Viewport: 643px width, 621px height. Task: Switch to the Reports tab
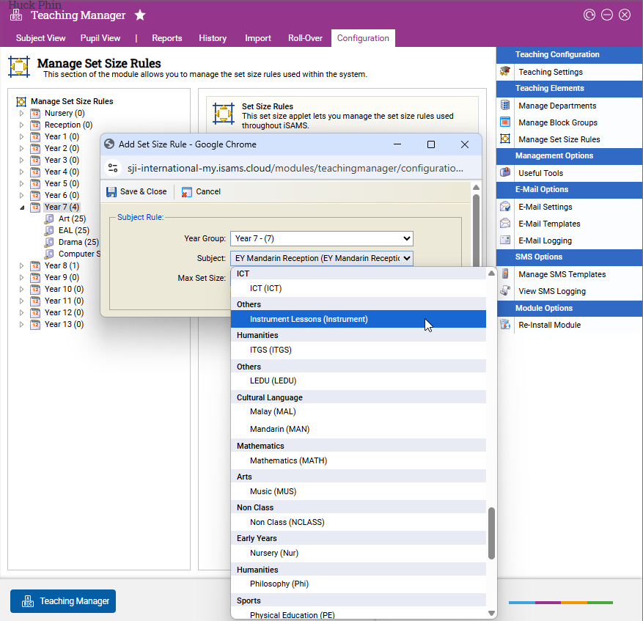[166, 38]
